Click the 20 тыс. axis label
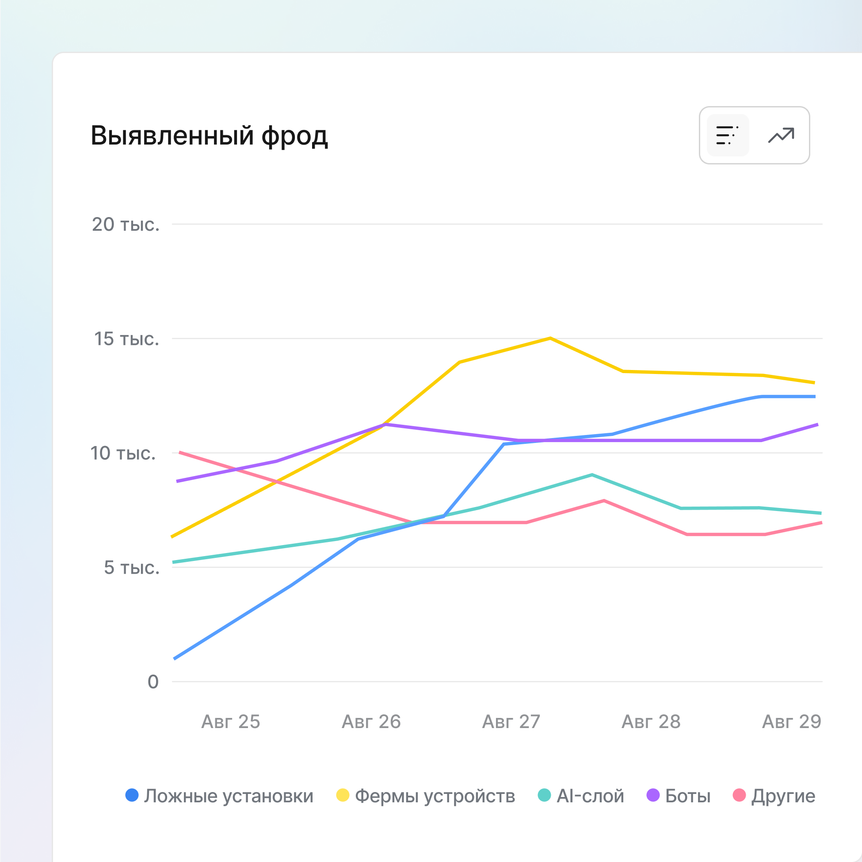Screen dimensions: 862x862 tap(126, 225)
